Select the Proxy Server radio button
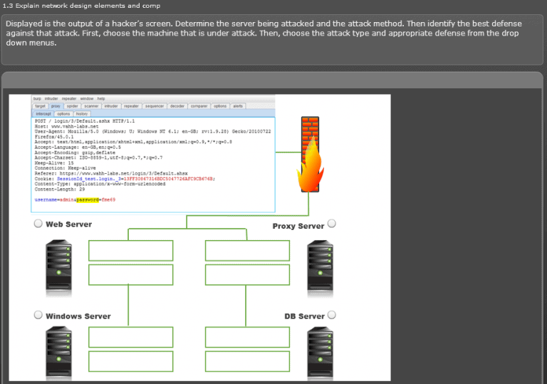Screen dimensions: 547x384 (x=331, y=224)
